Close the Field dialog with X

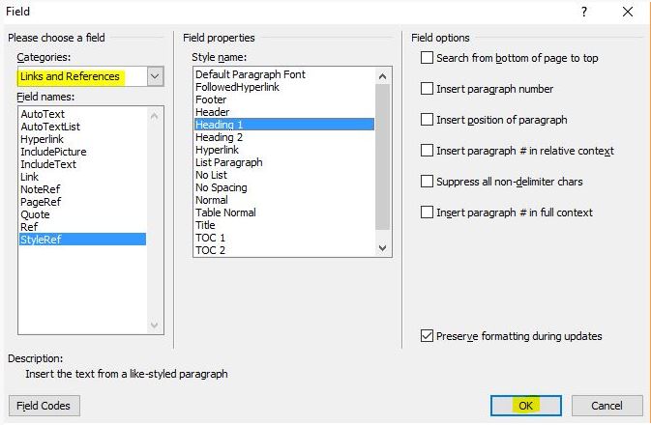point(628,12)
